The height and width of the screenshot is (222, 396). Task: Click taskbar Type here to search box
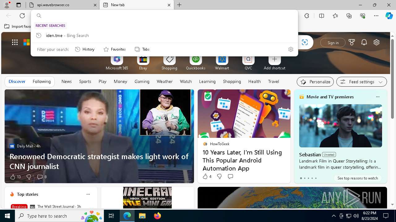tap(59, 216)
